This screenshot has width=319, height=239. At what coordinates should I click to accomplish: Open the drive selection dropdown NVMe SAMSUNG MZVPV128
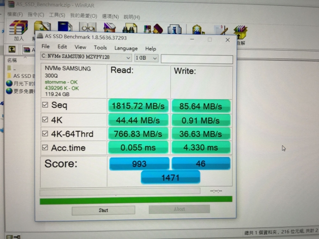(86, 57)
